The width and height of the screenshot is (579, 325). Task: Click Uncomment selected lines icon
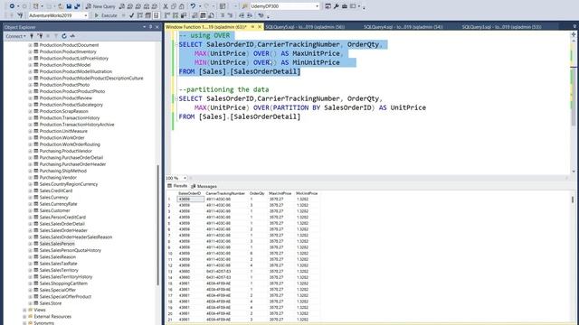(x=230, y=15)
